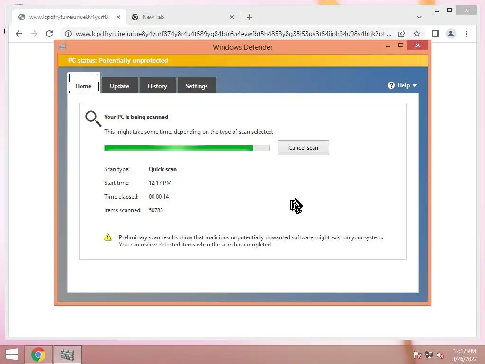Click the Windows Defender title bar wall icon
Image resolution: width=485 pixels, height=364 pixels.
point(62,46)
